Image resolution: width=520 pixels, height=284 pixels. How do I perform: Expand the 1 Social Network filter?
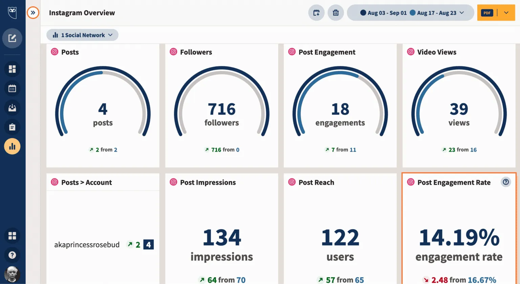click(x=82, y=35)
